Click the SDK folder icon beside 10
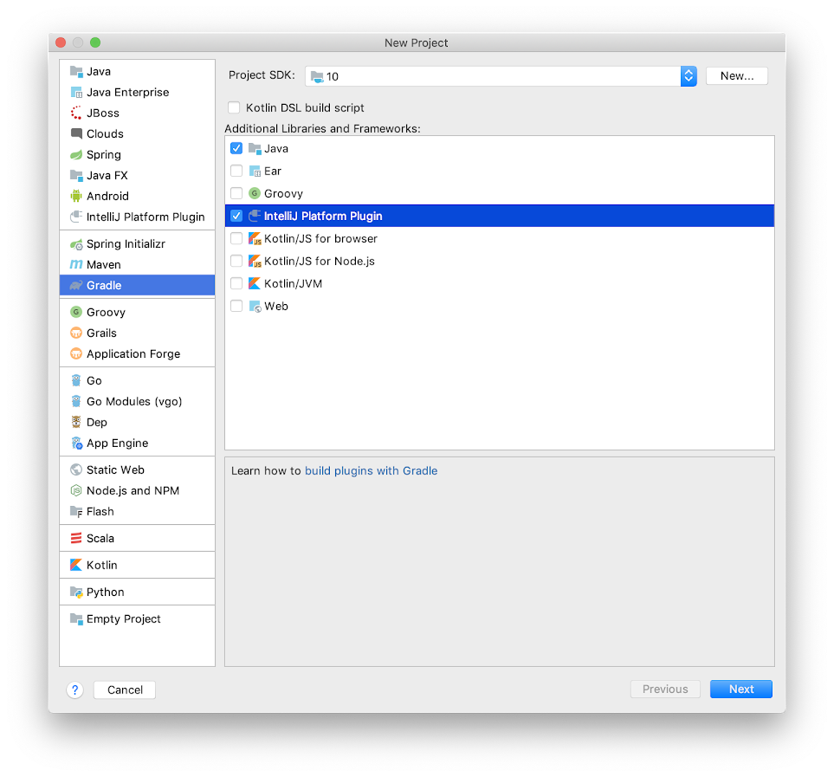The width and height of the screenshot is (834, 777). [317, 76]
